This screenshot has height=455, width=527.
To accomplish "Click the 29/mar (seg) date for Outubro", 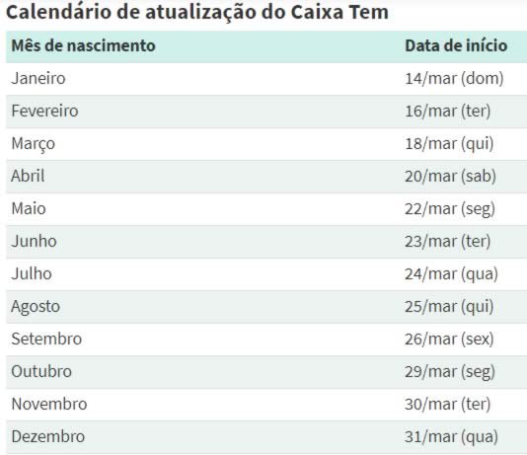I will point(450,372).
